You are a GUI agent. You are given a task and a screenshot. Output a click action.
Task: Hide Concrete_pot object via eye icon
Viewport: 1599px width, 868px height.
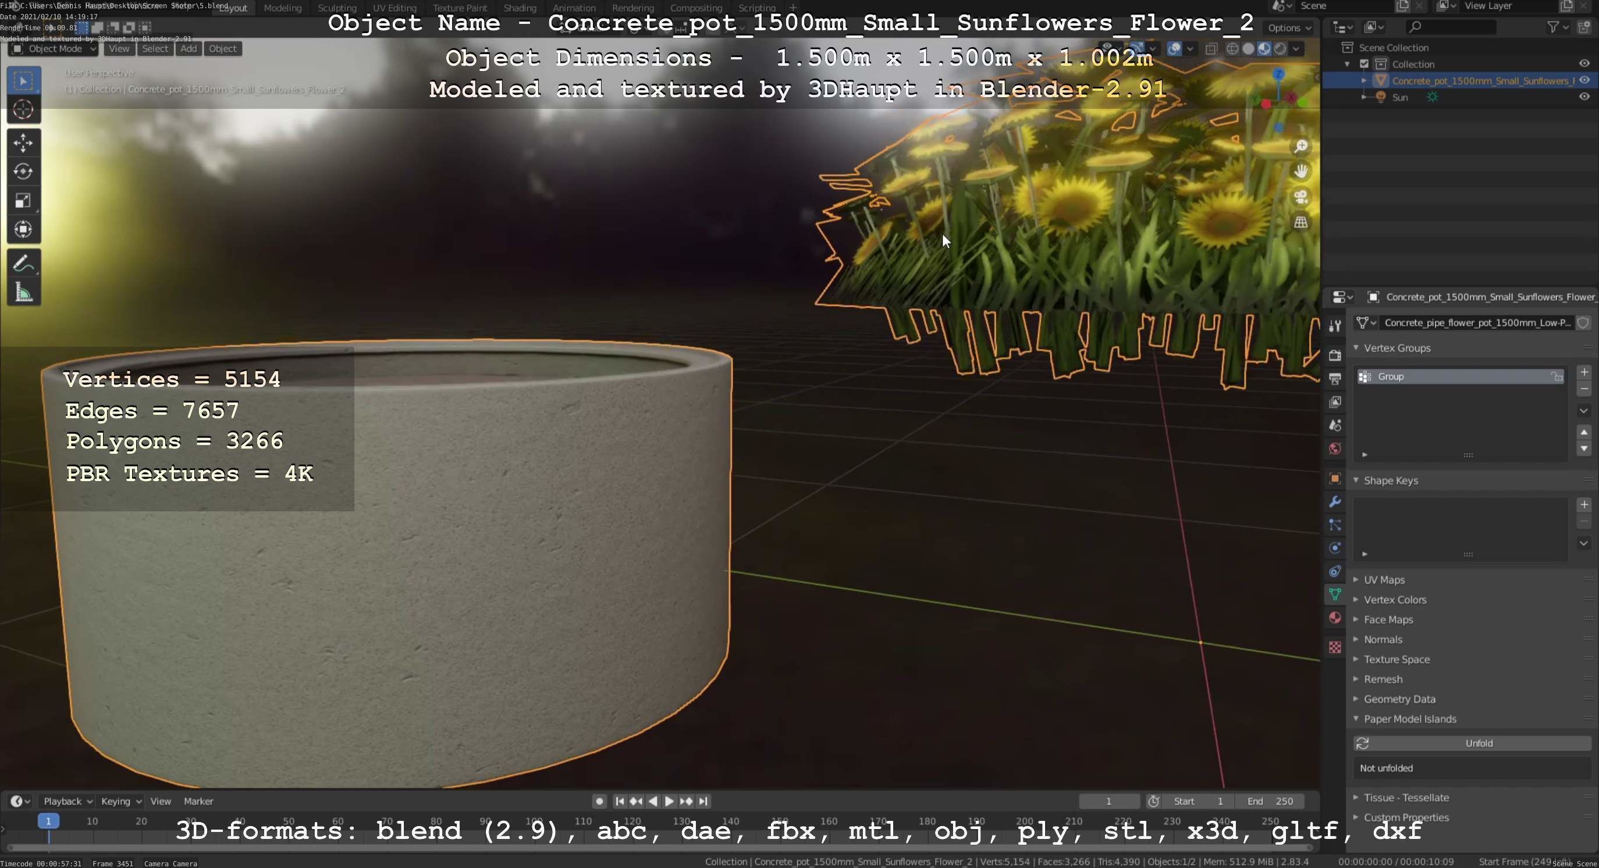[1584, 80]
